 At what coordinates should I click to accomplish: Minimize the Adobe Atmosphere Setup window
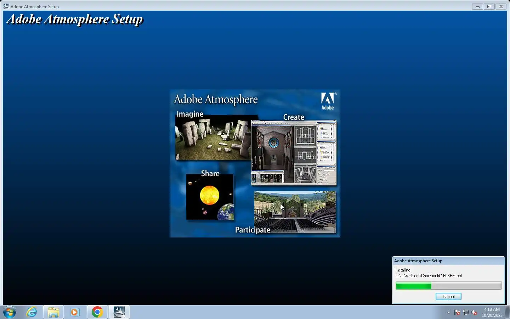(x=477, y=6)
